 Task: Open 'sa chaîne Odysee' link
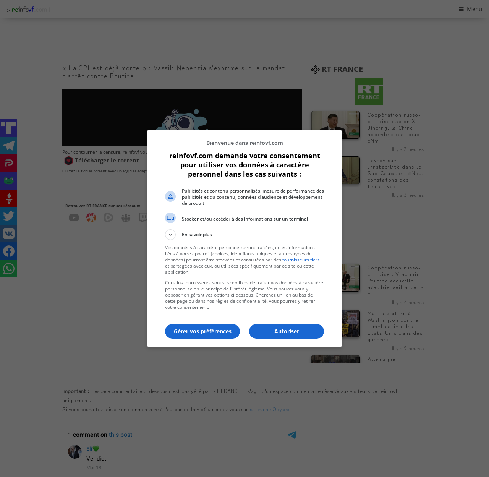coord(269,410)
